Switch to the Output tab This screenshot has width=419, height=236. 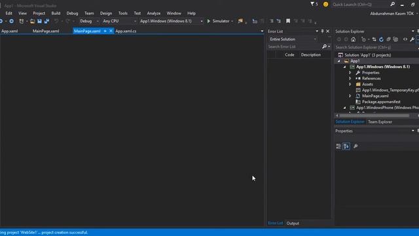293,223
